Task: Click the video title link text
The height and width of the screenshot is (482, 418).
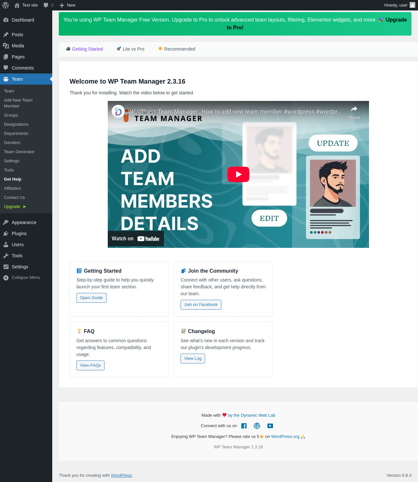Action: point(235,112)
